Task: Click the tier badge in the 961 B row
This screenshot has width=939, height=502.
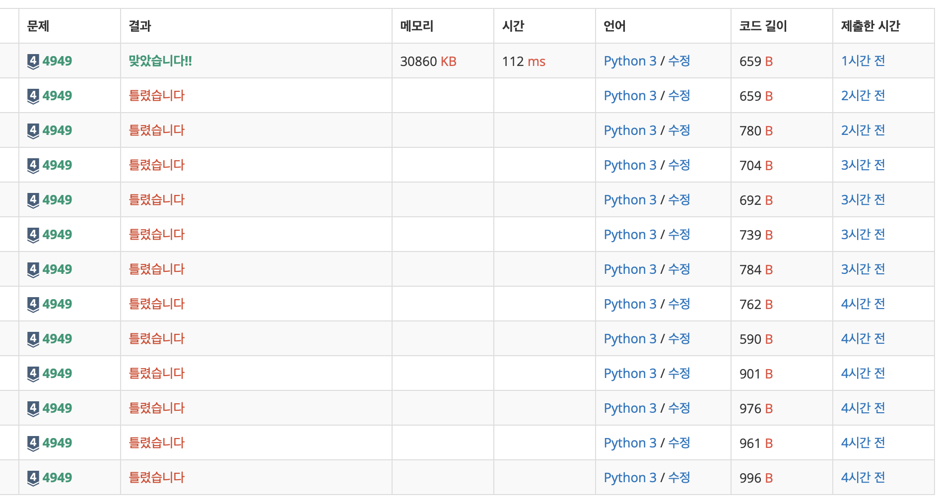Action: pos(33,443)
